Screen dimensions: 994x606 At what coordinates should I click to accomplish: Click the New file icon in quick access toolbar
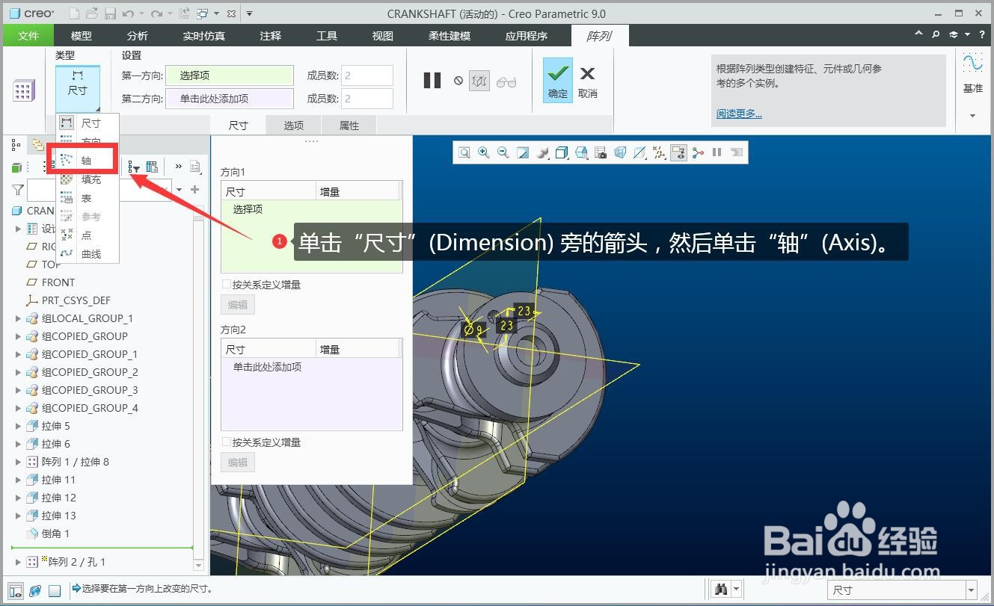pos(74,13)
